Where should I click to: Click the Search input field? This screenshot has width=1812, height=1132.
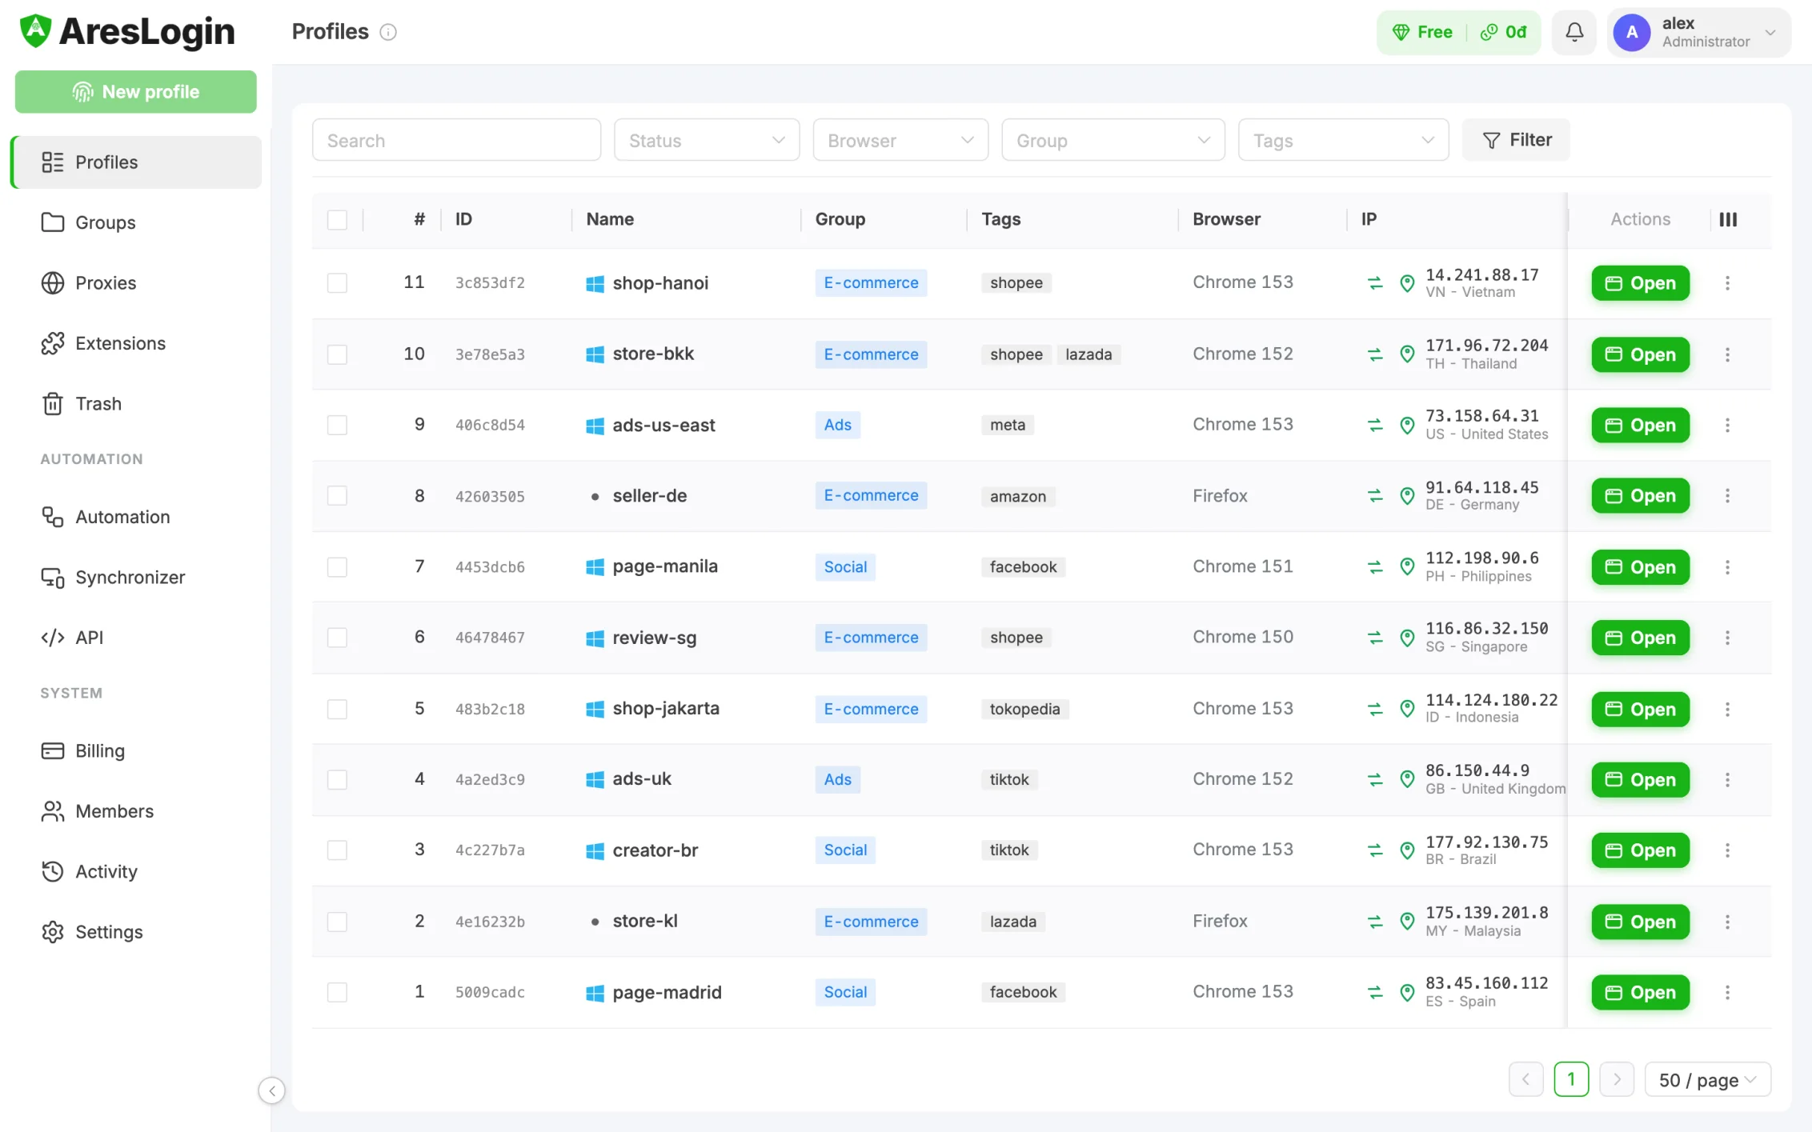(457, 140)
